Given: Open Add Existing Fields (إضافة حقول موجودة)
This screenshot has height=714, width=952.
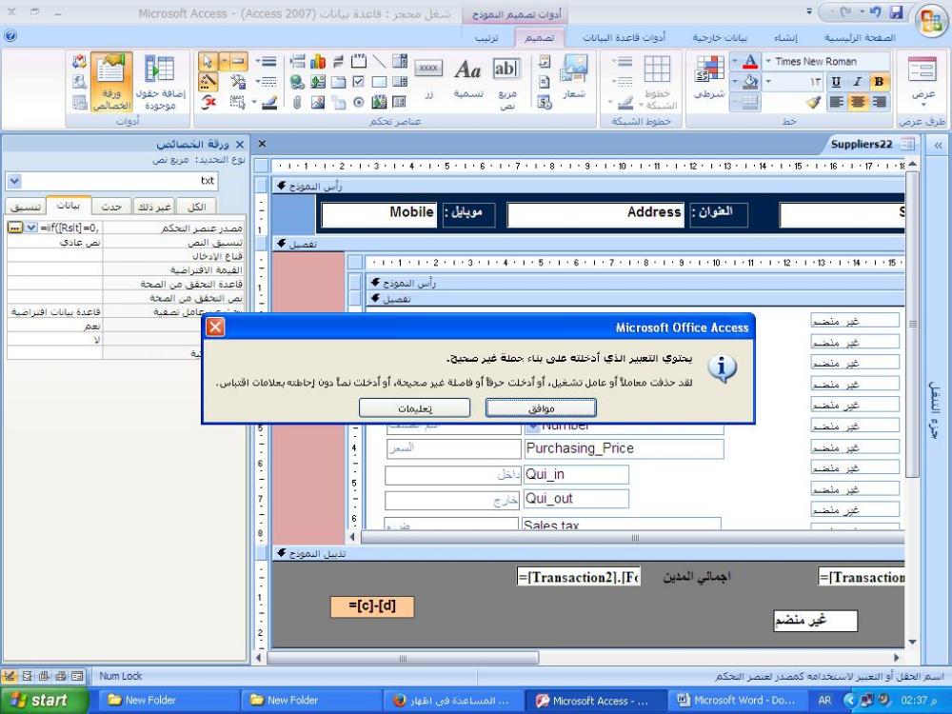Looking at the screenshot, I should pos(160,82).
